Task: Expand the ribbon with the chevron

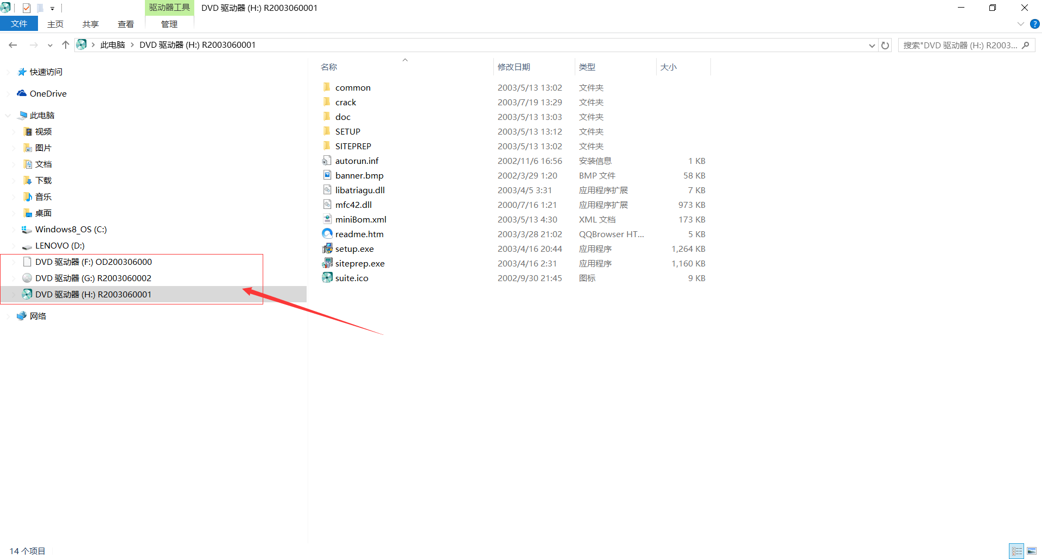Action: coord(1020,24)
